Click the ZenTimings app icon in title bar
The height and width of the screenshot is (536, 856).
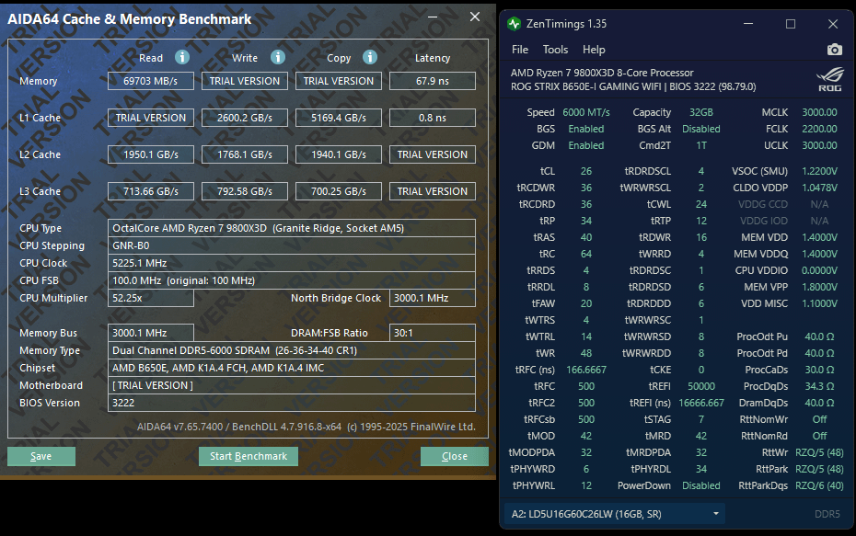(x=514, y=24)
